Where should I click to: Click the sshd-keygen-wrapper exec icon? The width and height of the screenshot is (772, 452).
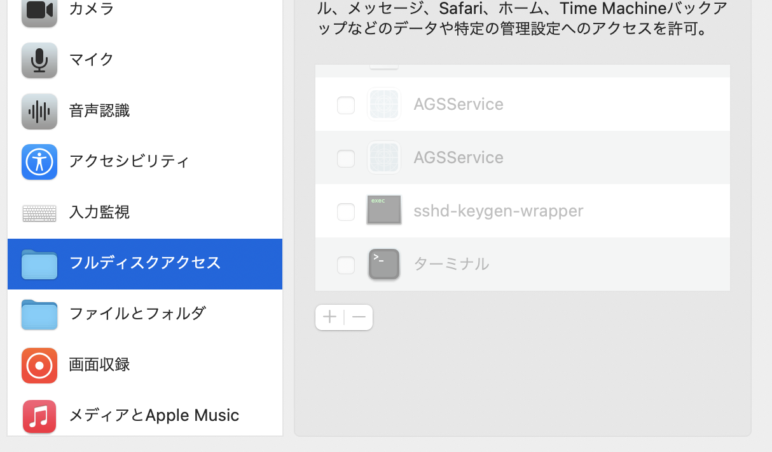point(384,210)
